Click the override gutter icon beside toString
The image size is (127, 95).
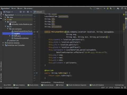click(x=37, y=73)
